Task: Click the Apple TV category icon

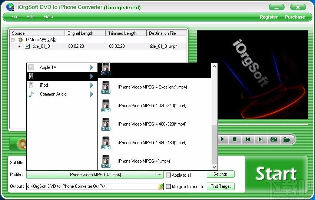Action: (x=31, y=67)
